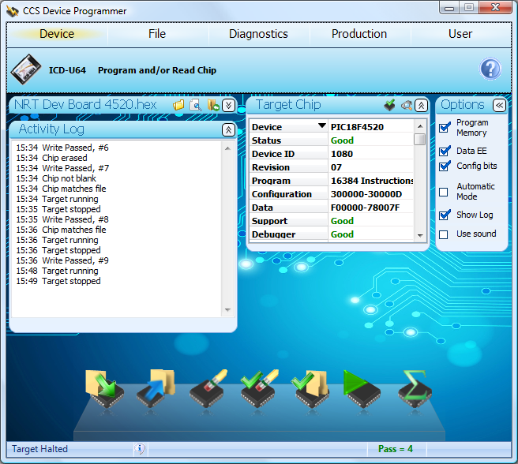Switch to the Diagnostics tab
This screenshot has height=464, width=518.
pos(258,34)
